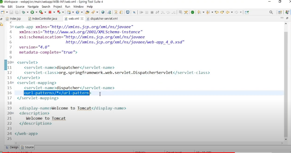The image size is (291, 153).
Task: Open the Search menu
Action: tap(46, 6)
